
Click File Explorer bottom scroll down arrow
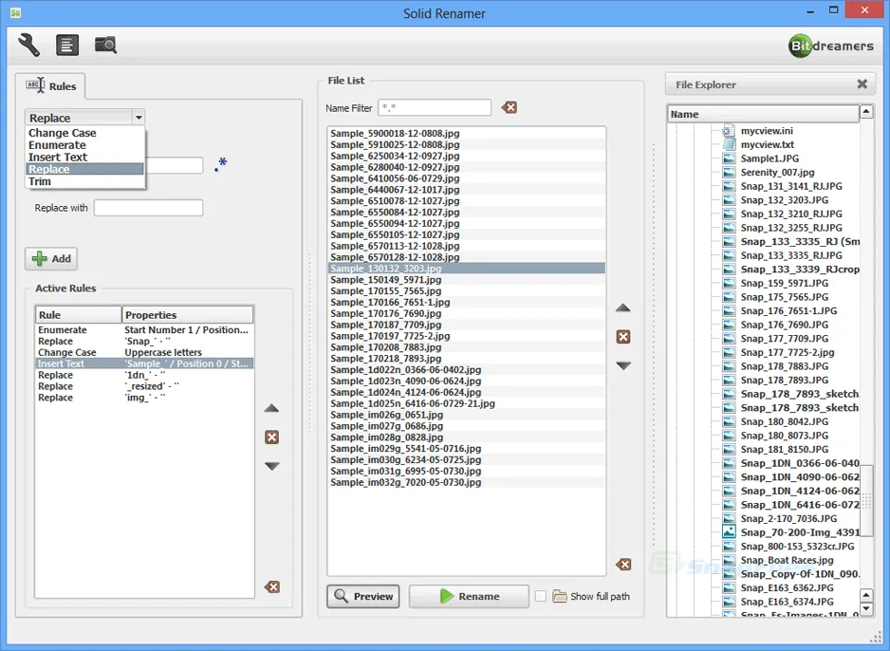point(866,609)
